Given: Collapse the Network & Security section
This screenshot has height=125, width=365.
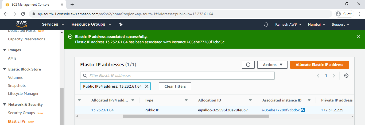Looking at the screenshot, I should click(x=4, y=104).
